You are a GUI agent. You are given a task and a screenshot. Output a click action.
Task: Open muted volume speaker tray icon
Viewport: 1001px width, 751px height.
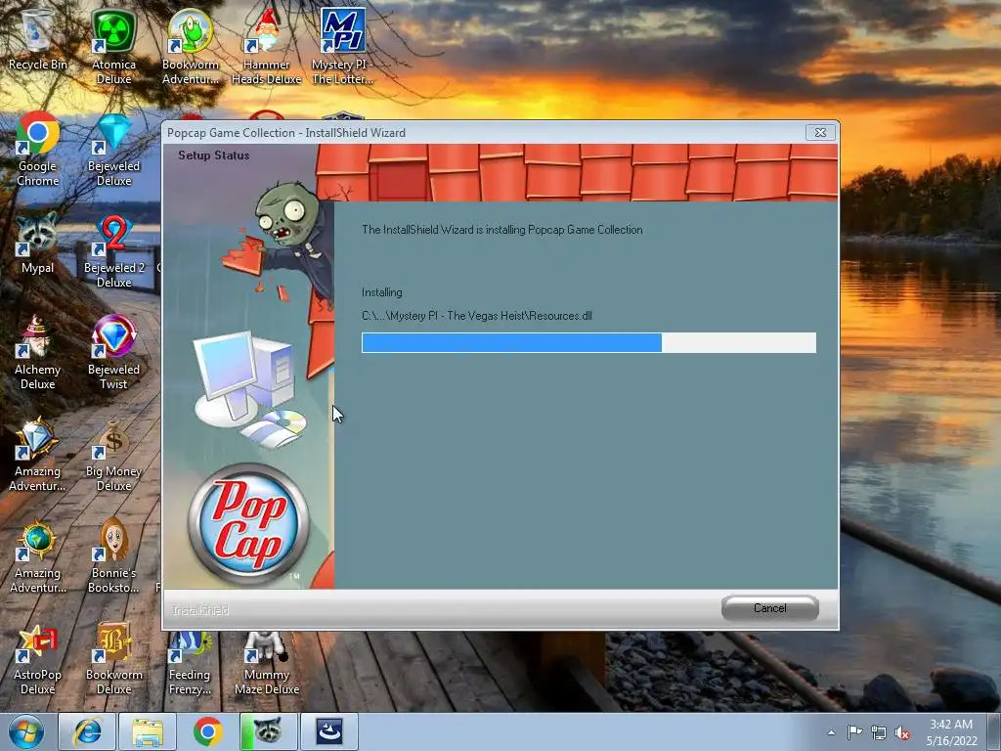point(902,732)
